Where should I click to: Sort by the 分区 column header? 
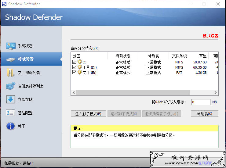(x=89, y=56)
